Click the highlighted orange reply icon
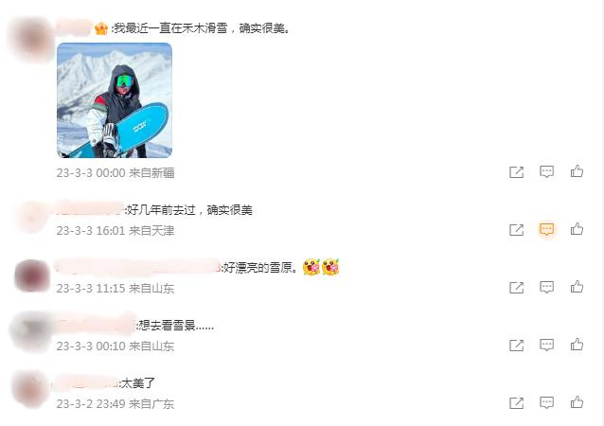The width and height of the screenshot is (604, 426). point(546,230)
